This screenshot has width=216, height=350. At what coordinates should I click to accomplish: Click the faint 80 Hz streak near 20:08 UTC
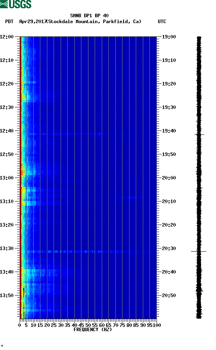coord(129,198)
